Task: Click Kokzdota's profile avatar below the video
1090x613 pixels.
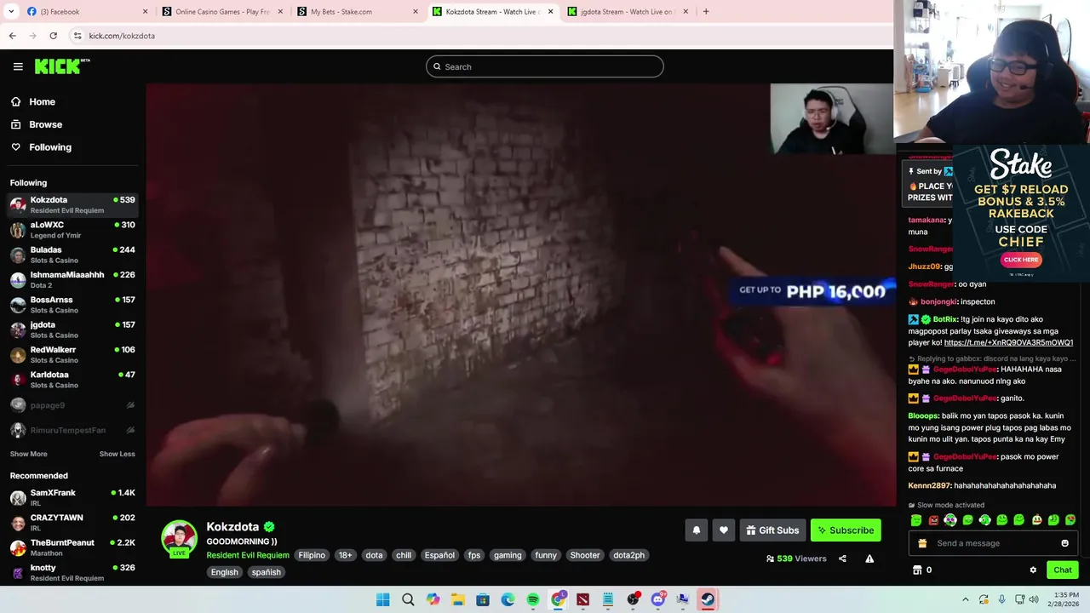Action: [x=179, y=538]
